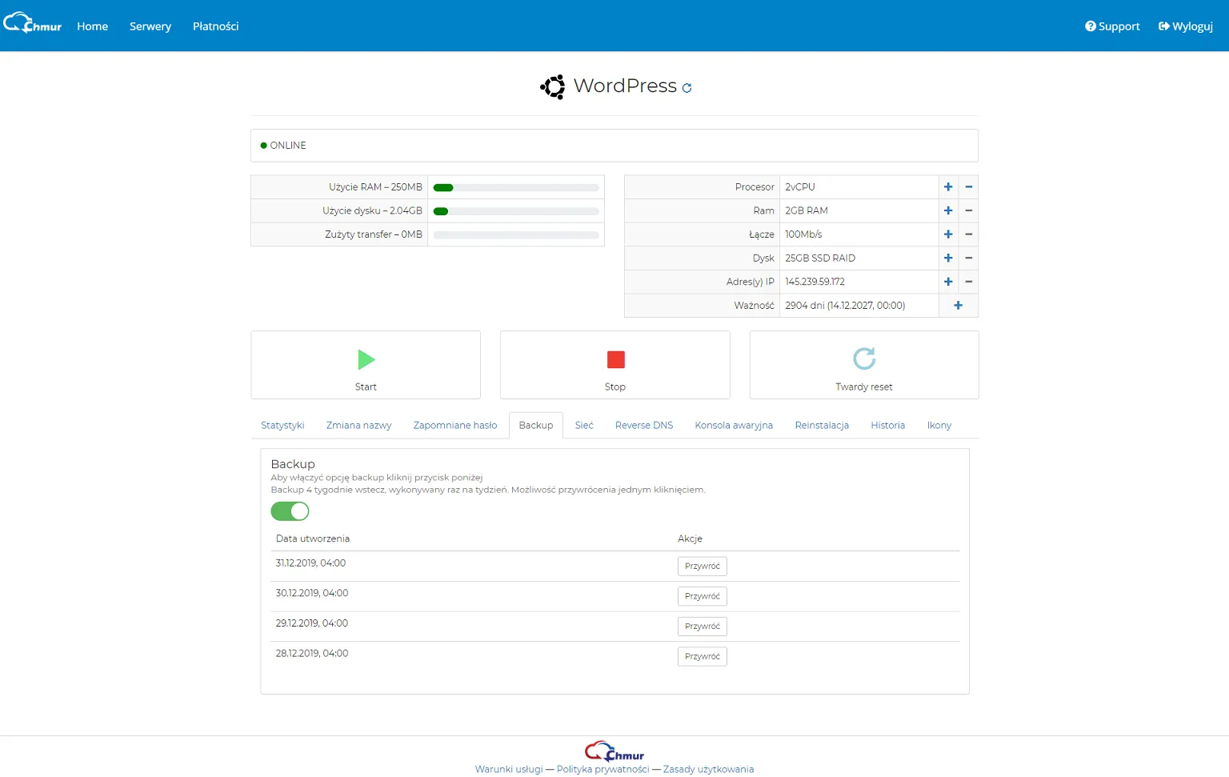Open Home in the navigation bar
This screenshot has height=777, width=1229.
[x=93, y=26]
